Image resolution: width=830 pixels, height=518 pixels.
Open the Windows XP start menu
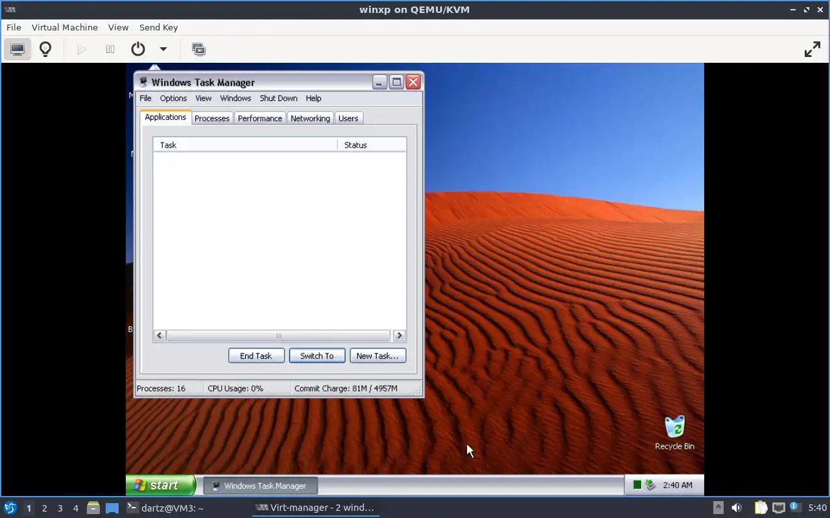click(161, 485)
